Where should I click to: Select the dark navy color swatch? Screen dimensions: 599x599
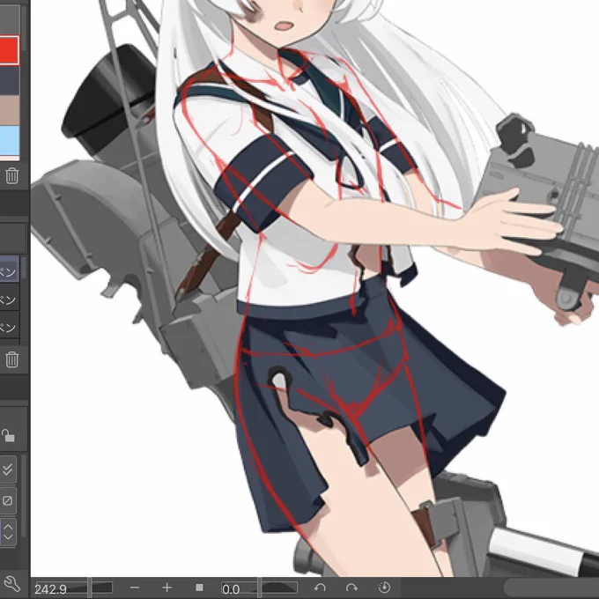tap(9, 80)
